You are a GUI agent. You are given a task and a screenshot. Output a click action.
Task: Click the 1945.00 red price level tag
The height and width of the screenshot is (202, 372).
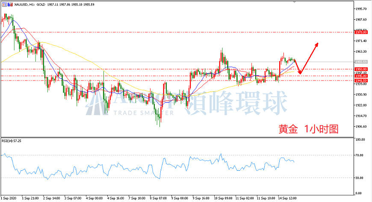point(360,76)
